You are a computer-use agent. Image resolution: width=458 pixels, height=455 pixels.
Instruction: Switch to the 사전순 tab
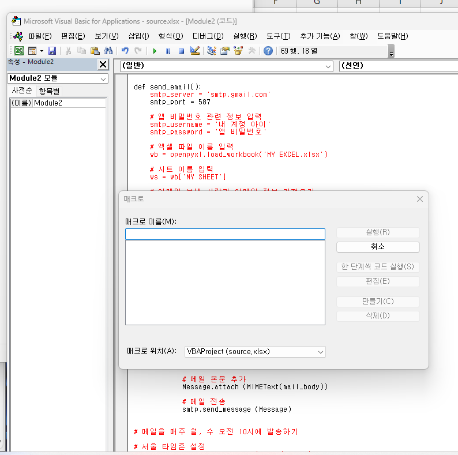point(22,91)
